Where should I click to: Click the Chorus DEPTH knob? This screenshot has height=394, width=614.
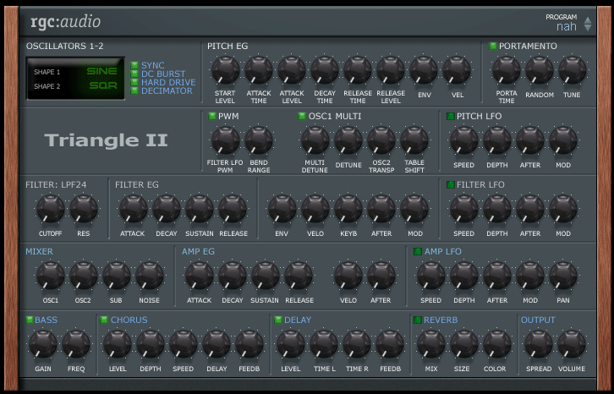tap(151, 344)
